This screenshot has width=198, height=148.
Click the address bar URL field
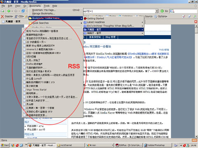click(119, 11)
